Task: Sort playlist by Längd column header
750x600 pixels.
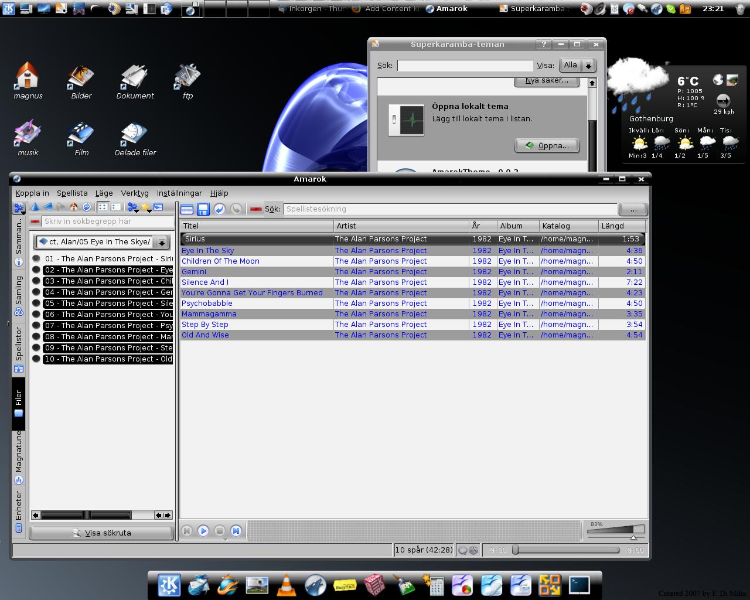Action: point(622,226)
